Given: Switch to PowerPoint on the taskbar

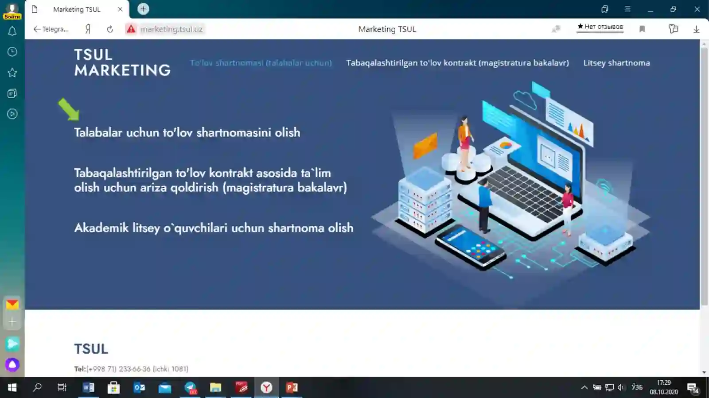Looking at the screenshot, I should [x=292, y=388].
